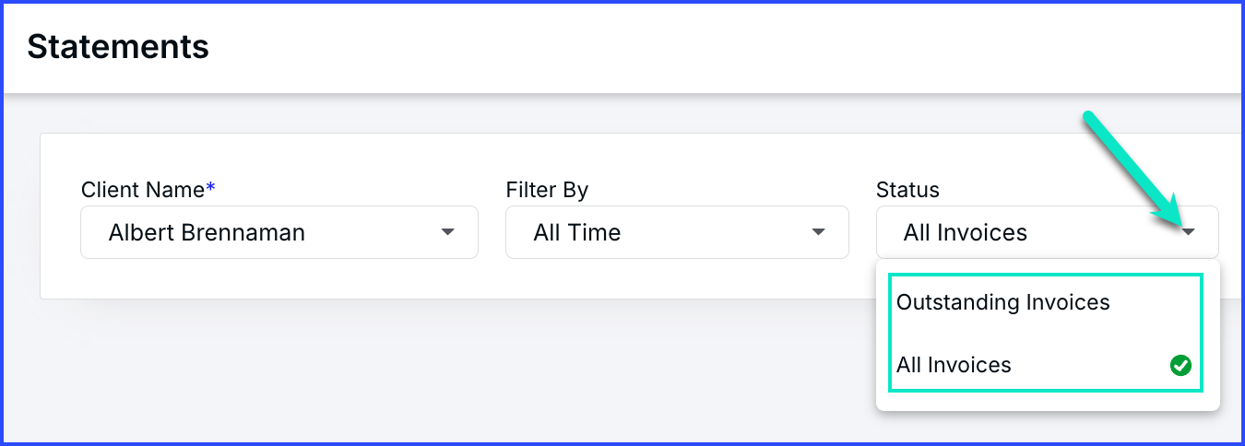The image size is (1245, 446).
Task: Open the Filter By dropdown
Action: [677, 232]
